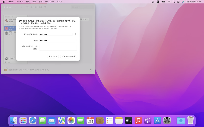Click the help (?) button in Users & Groups
This screenshot has width=204, height=127.
click(x=91, y=70)
